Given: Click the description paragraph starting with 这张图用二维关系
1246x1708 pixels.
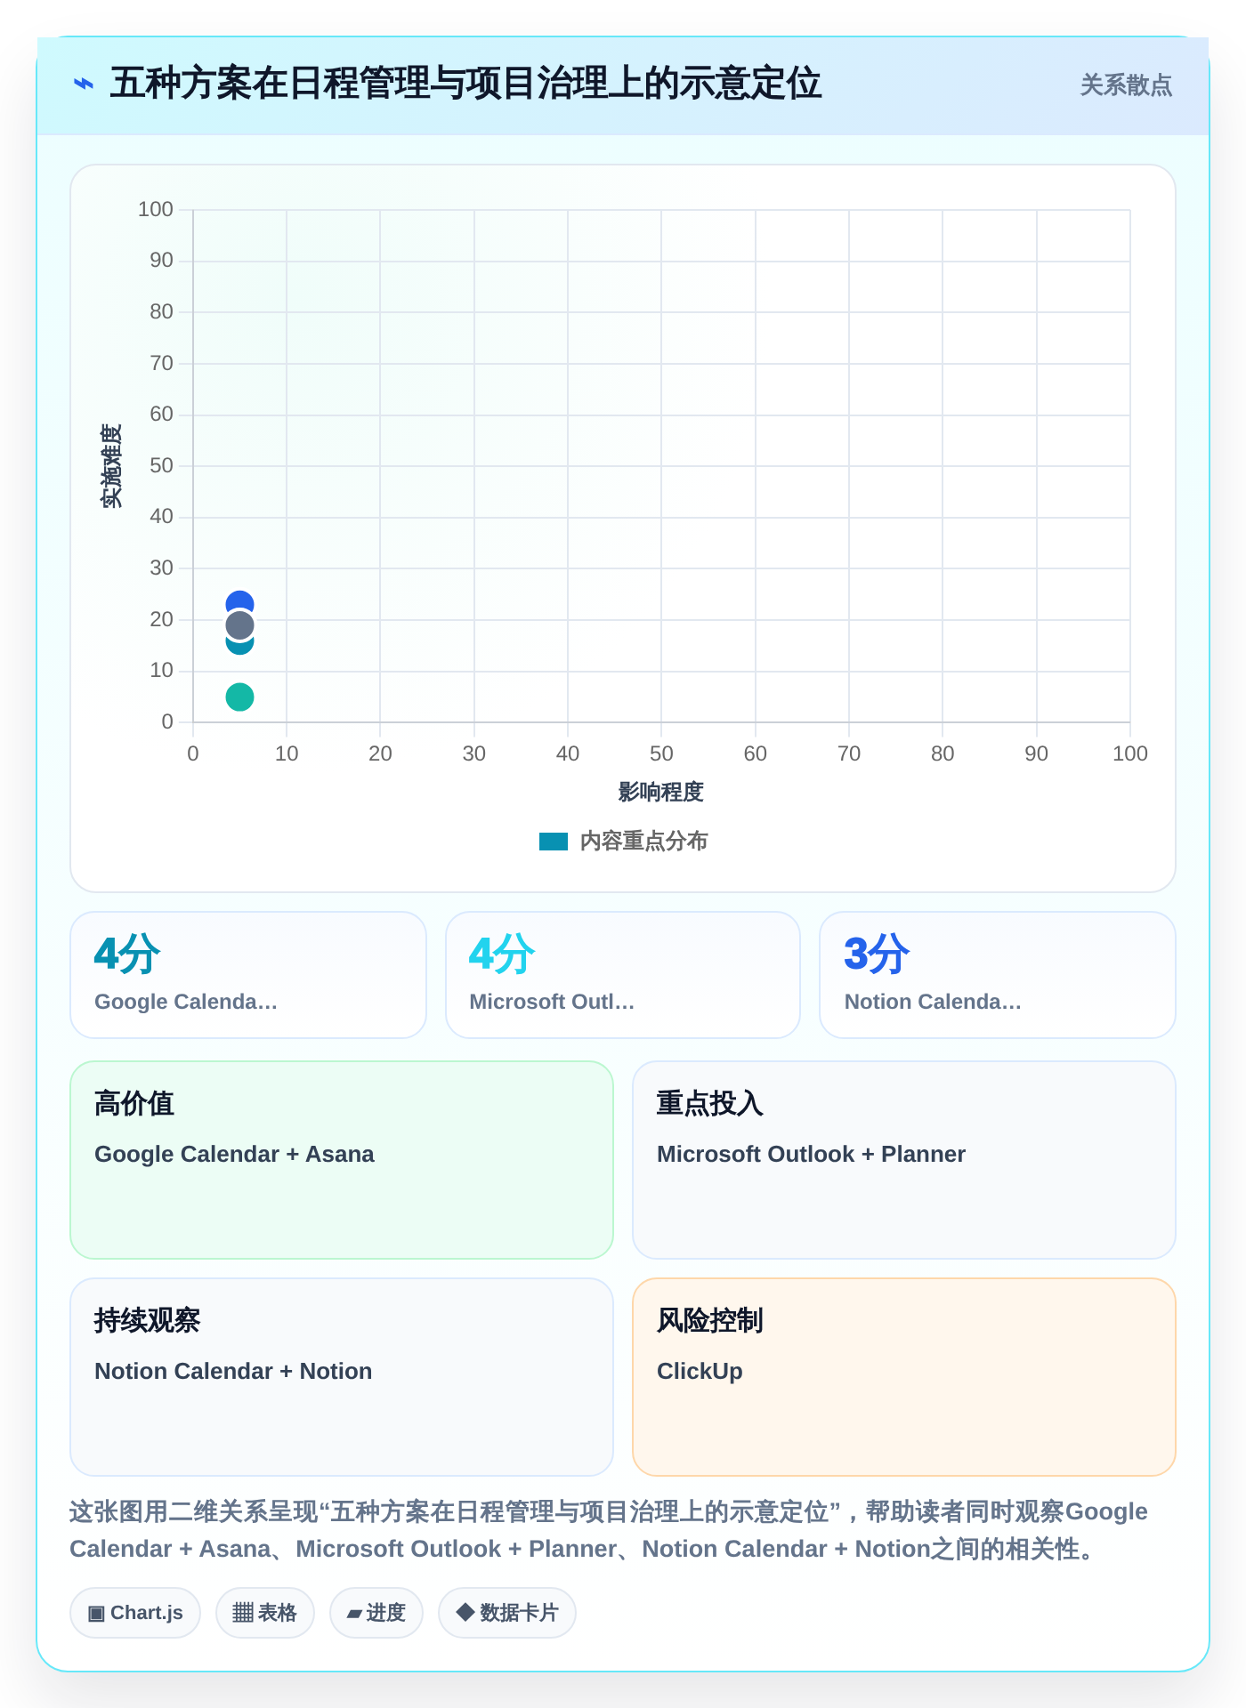Looking at the screenshot, I should click(x=609, y=1530).
